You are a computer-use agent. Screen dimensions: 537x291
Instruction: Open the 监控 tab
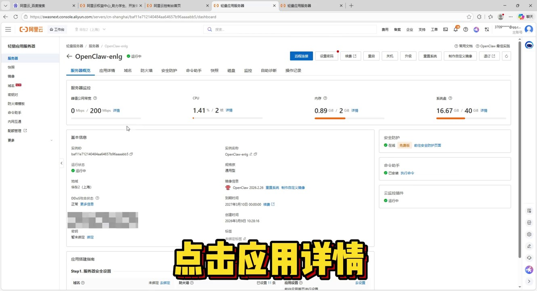(248, 70)
